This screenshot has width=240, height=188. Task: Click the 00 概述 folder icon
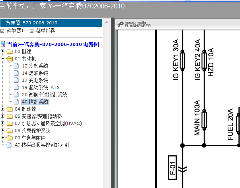[x=10, y=51]
